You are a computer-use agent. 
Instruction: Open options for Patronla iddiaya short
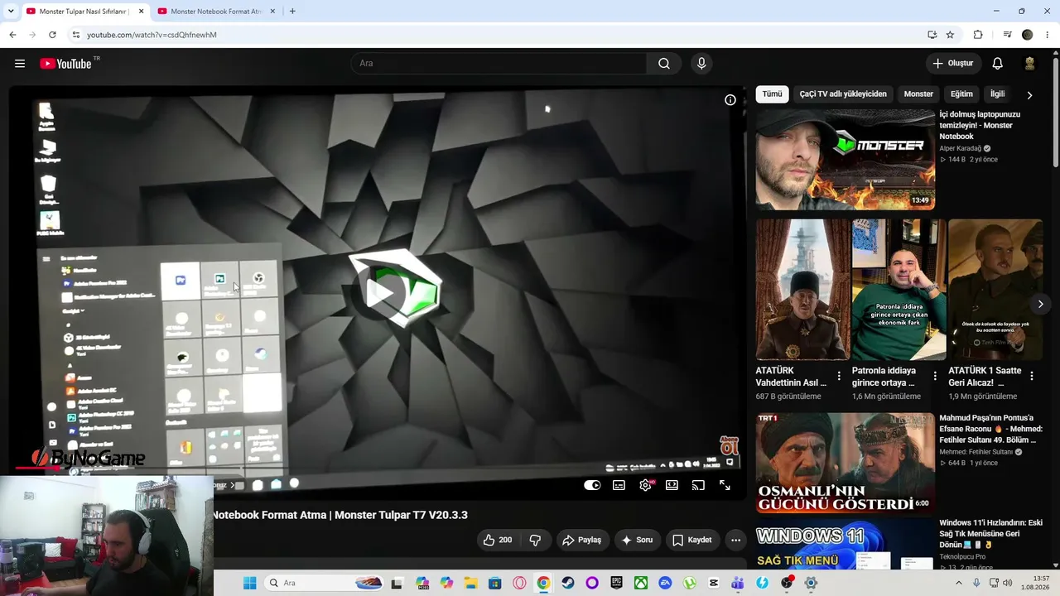tap(935, 376)
